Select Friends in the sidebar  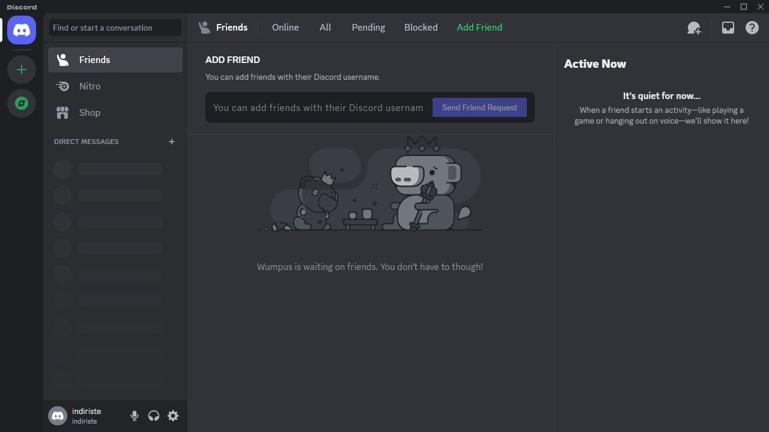tap(115, 60)
